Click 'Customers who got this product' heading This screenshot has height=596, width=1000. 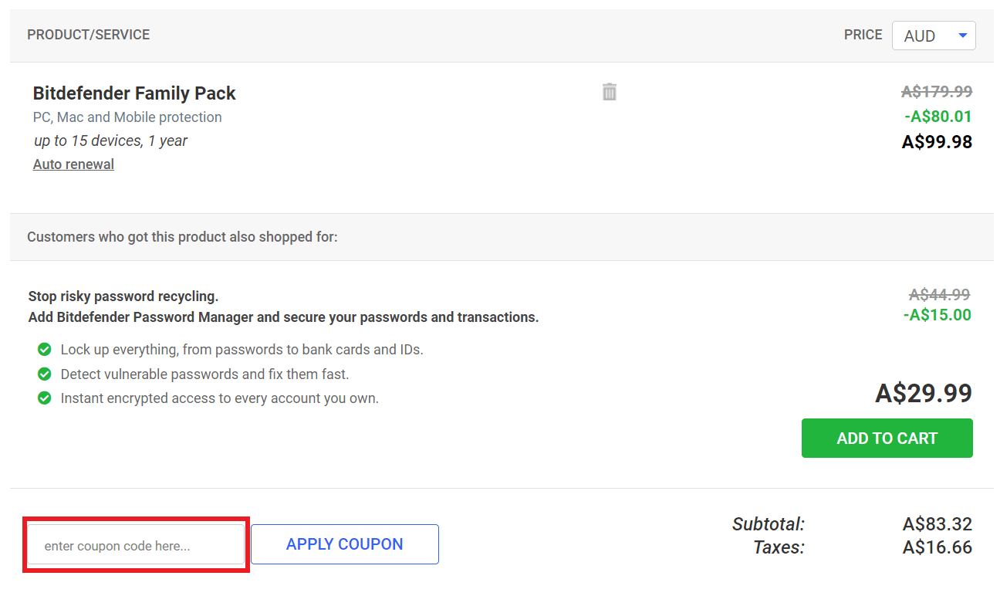point(182,237)
